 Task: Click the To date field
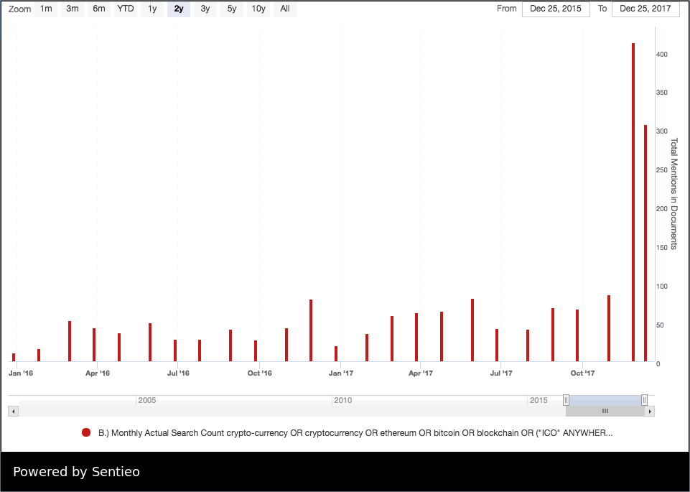pos(645,9)
